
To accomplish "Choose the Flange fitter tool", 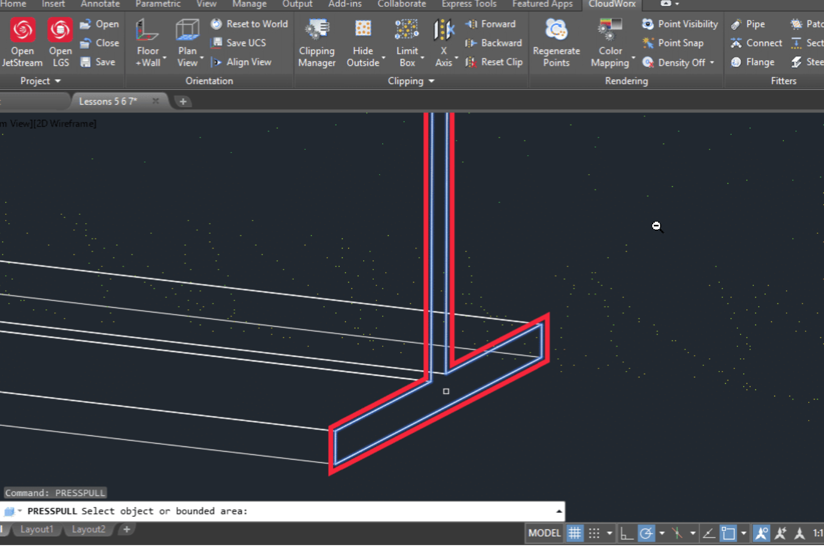I will pos(753,62).
